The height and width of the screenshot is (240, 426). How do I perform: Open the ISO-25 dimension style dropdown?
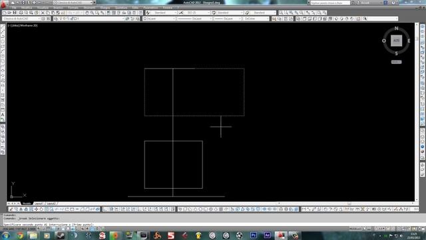(197, 13)
